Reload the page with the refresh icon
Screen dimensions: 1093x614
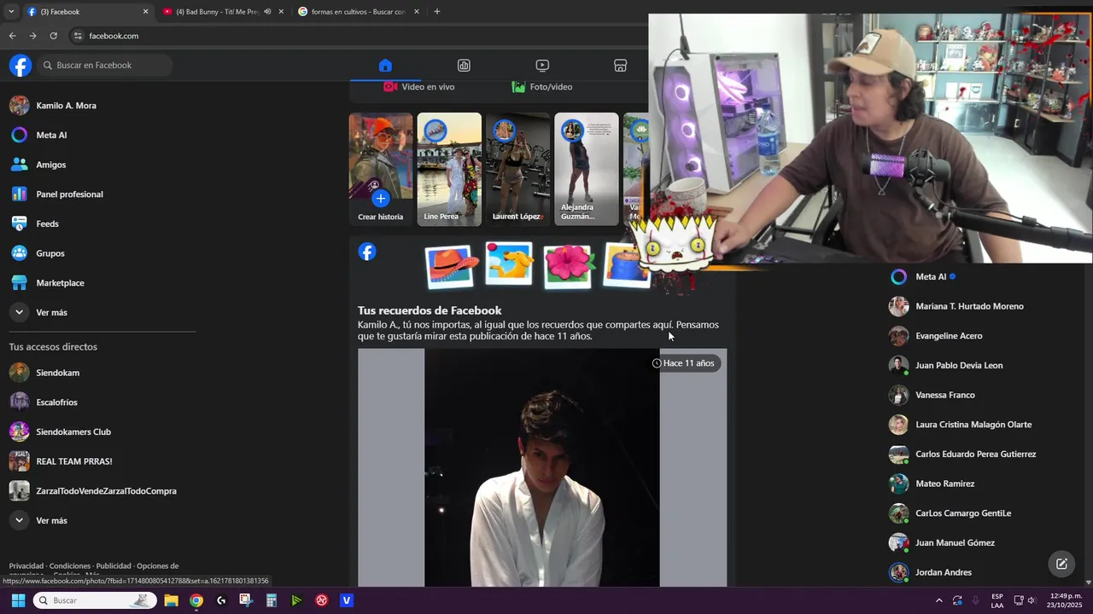coord(53,36)
